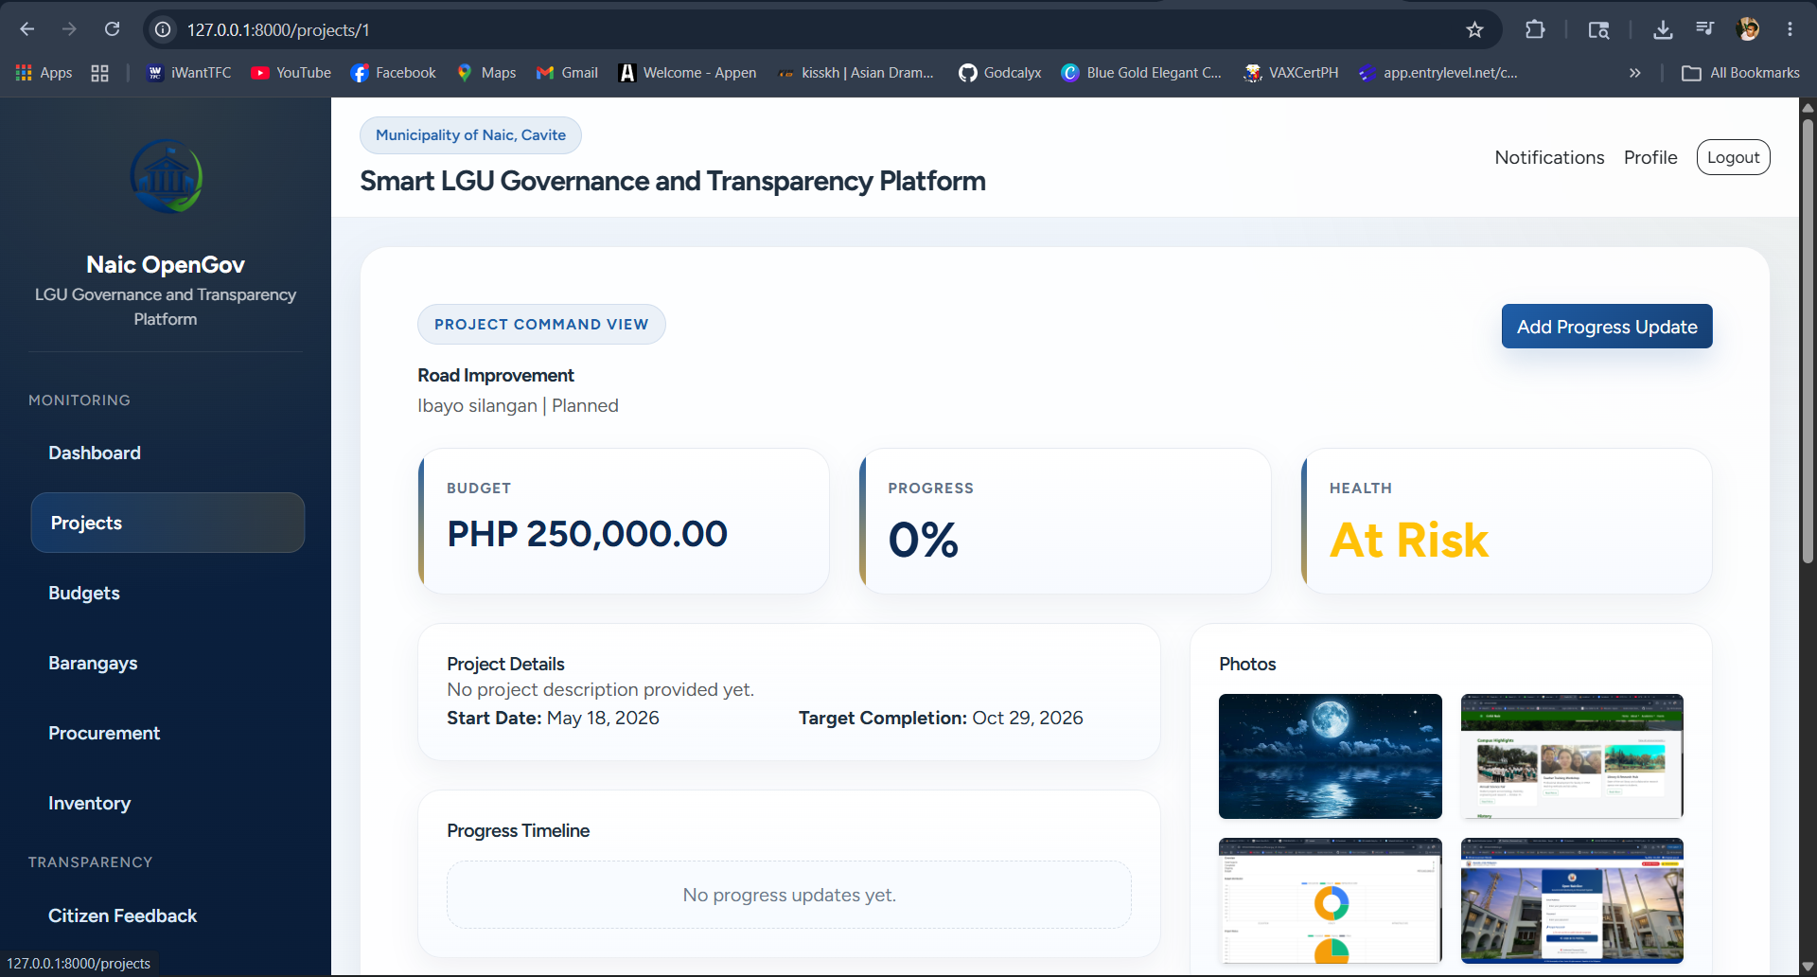Open the campus highlights screenshot photo

click(x=1572, y=756)
